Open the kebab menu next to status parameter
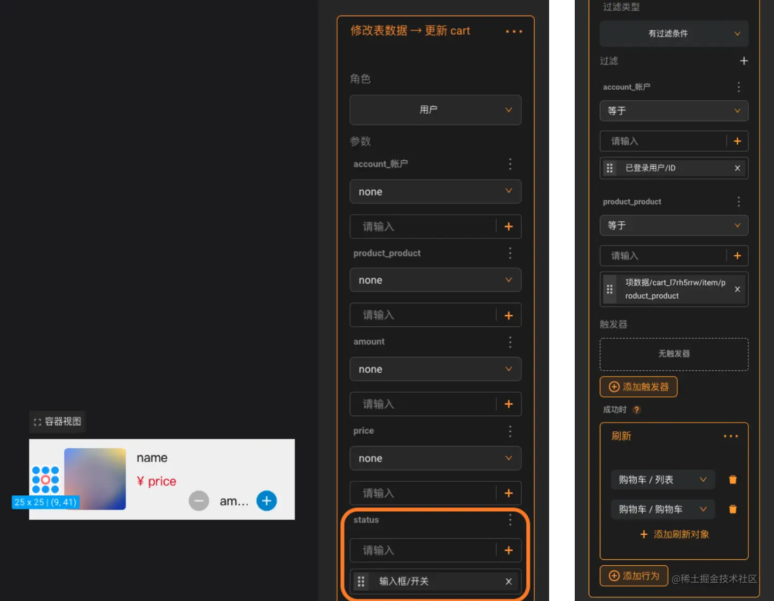The height and width of the screenshot is (601, 774). [510, 520]
